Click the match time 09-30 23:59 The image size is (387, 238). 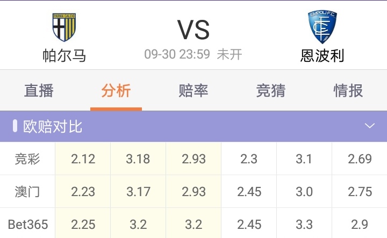177,54
